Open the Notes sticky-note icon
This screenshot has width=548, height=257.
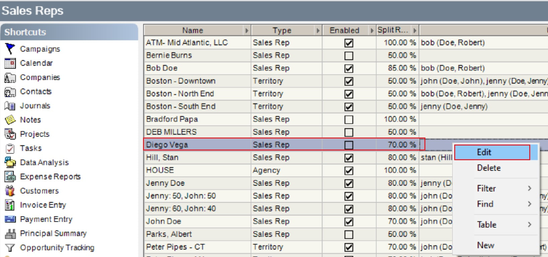(x=10, y=120)
